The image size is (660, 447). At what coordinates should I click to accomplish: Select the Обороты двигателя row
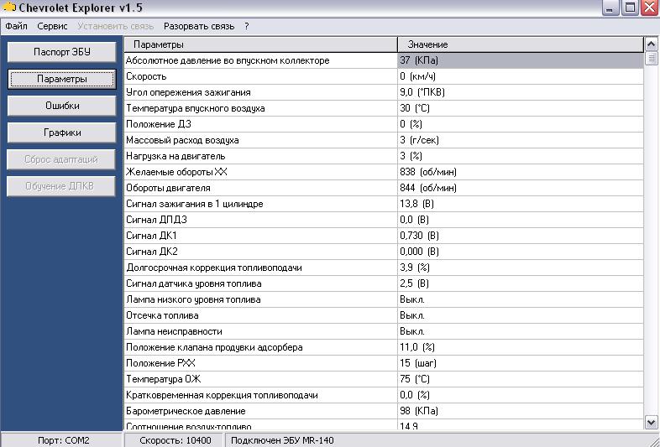(x=260, y=188)
